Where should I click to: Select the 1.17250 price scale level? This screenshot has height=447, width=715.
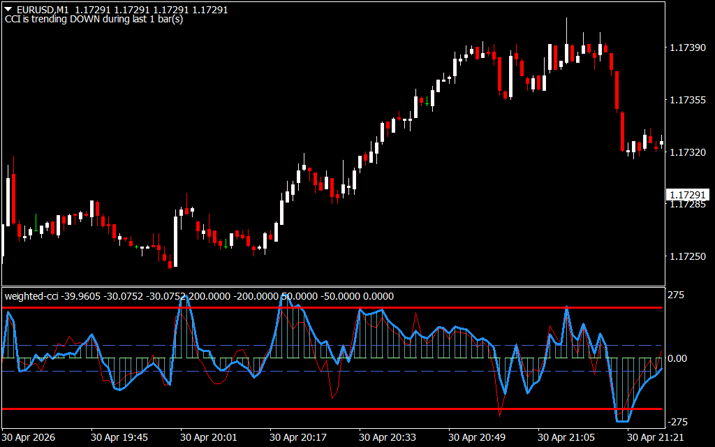point(688,256)
